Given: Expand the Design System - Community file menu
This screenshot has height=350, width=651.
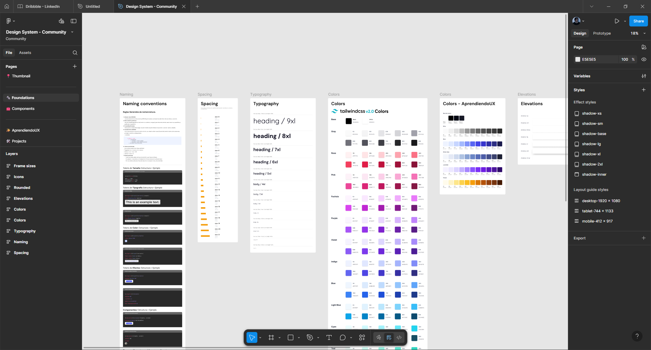Looking at the screenshot, I should coord(72,32).
